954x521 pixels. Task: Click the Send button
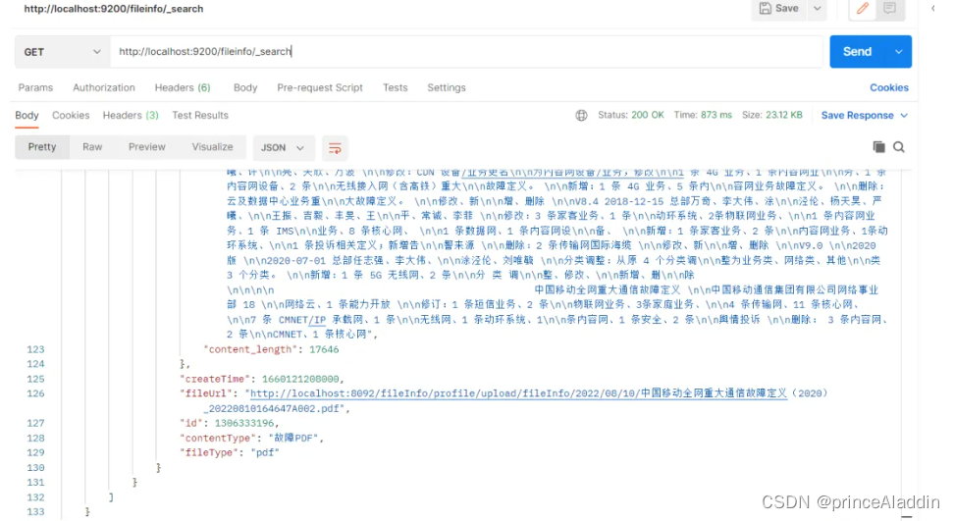[x=857, y=52]
